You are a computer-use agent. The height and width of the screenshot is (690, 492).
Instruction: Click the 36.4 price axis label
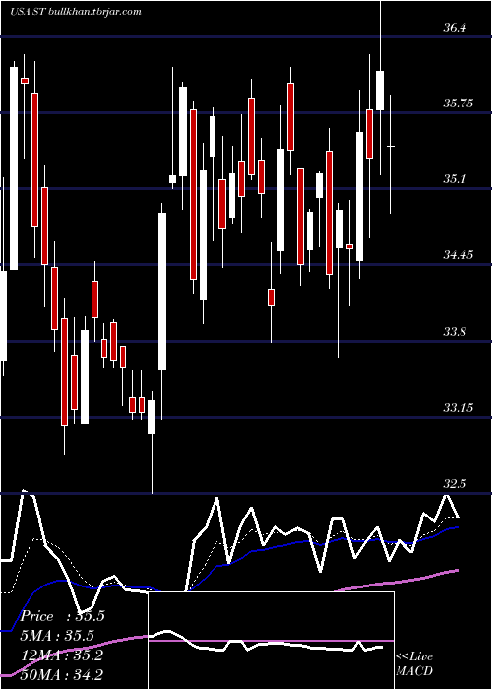[x=455, y=28]
